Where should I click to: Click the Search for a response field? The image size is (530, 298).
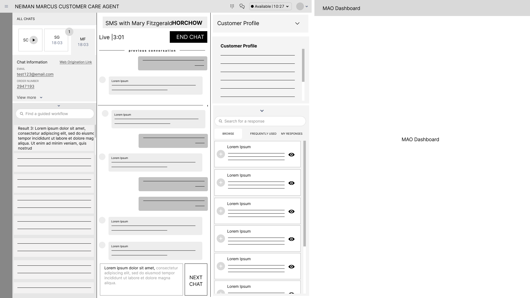tap(260, 121)
